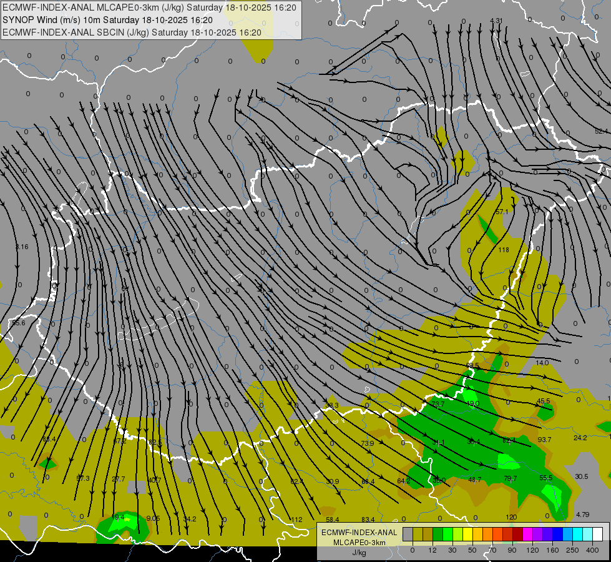Click the map value 19.0
The image size is (611, 562).
[473, 403]
